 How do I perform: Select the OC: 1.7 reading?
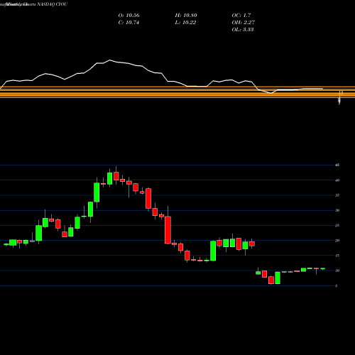tap(241, 16)
